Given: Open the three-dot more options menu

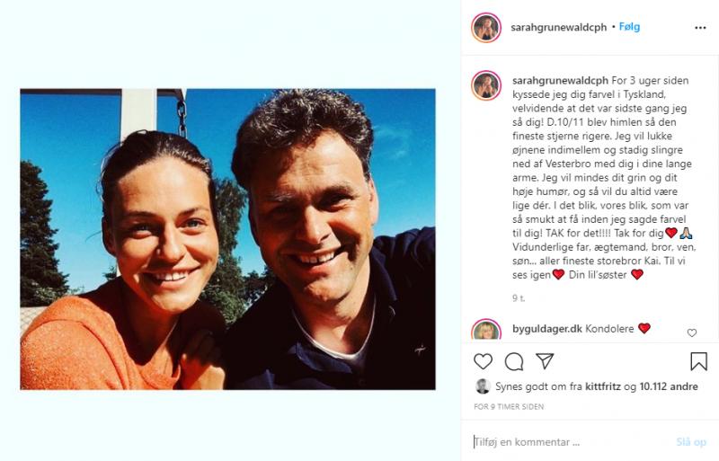Looking at the screenshot, I should pos(700,28).
